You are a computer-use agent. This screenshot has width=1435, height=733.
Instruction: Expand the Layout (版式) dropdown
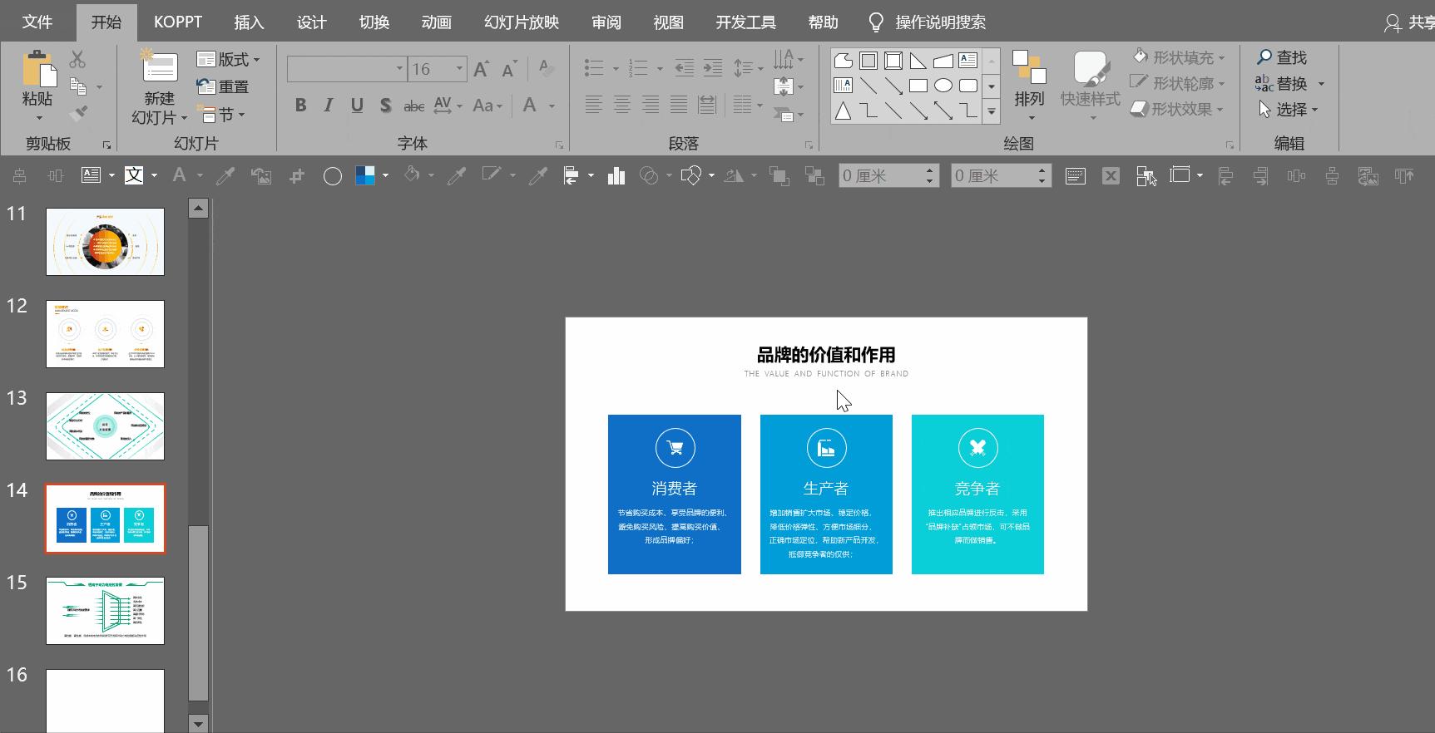click(256, 60)
